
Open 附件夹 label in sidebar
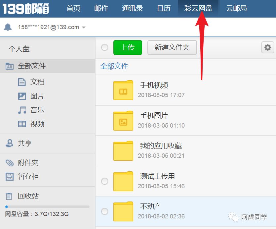(28, 163)
